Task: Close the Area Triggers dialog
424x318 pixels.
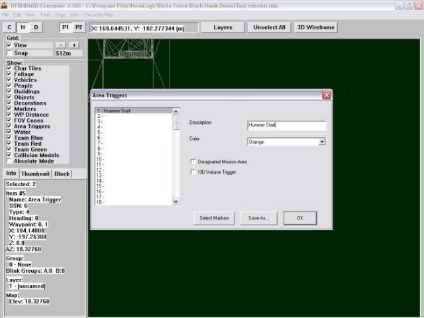Action: coord(326,95)
